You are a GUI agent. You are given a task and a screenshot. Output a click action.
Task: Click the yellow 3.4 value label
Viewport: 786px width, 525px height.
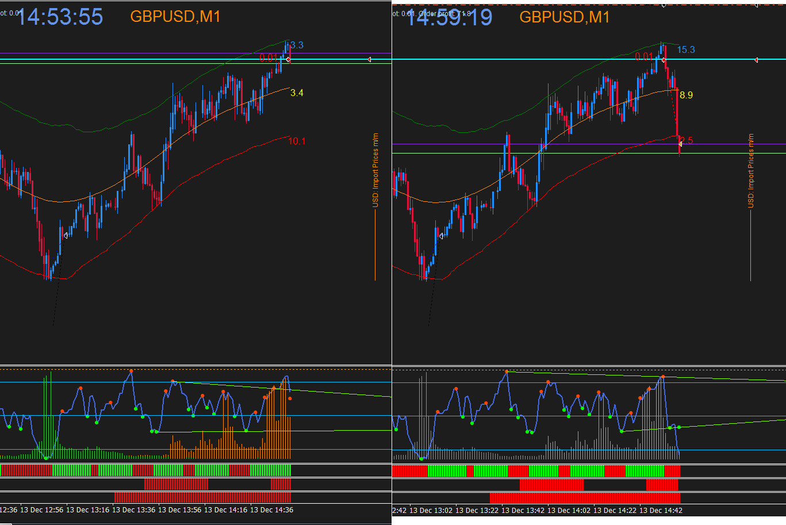pyautogui.click(x=297, y=93)
